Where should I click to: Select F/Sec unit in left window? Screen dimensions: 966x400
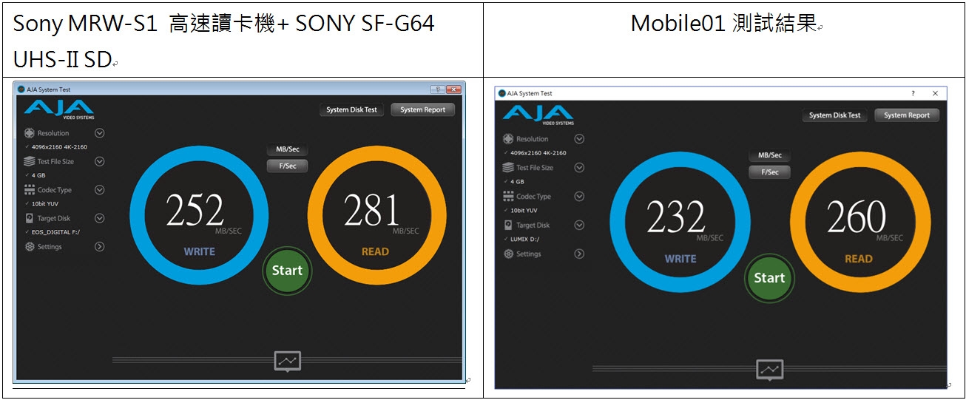coord(287,166)
